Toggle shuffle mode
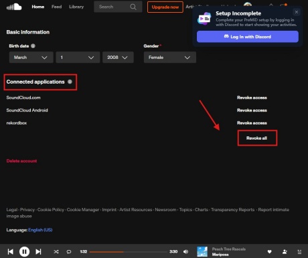308x258 pixels. [x=56, y=251]
